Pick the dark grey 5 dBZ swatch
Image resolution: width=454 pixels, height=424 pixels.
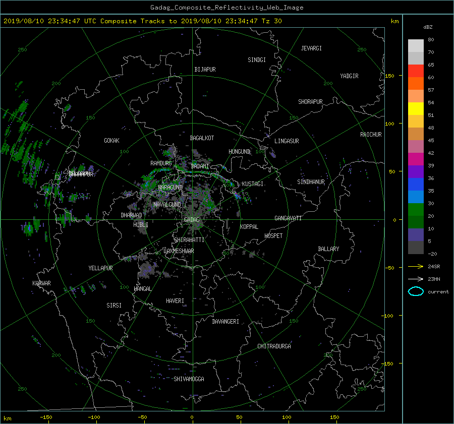[x=416, y=248]
